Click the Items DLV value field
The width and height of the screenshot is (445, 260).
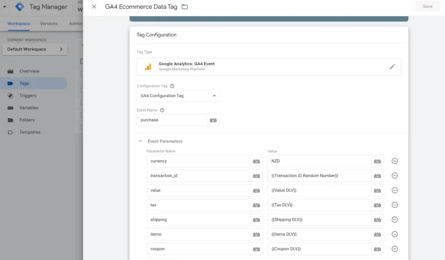coord(319,234)
